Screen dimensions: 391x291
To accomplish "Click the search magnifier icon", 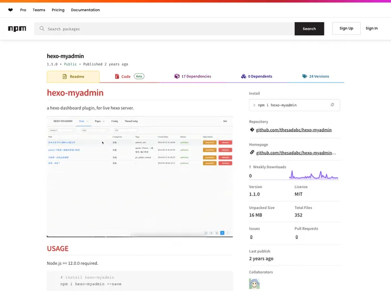I will [x=42, y=28].
